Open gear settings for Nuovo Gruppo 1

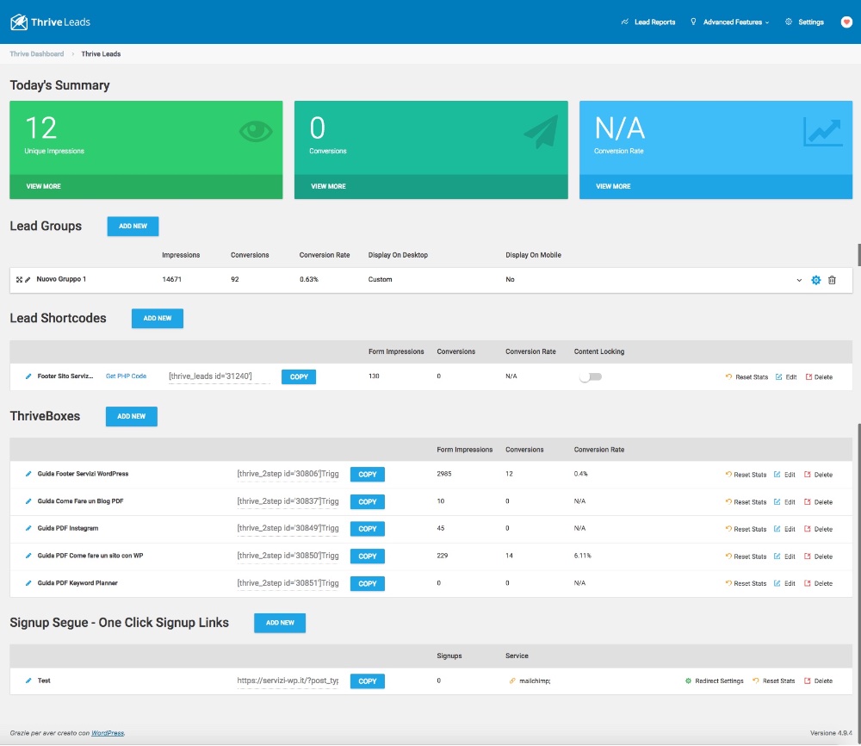pyautogui.click(x=816, y=280)
